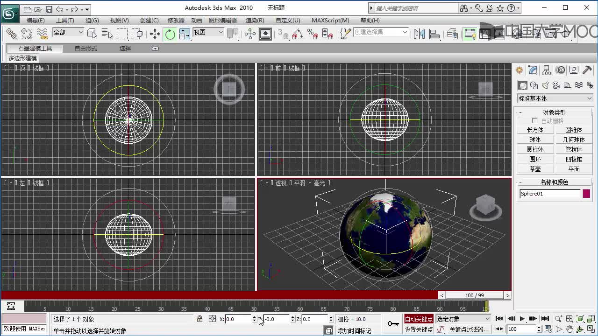Collapse the 名称和颜色 rollout
The width and height of the screenshot is (598, 336).
554,182
